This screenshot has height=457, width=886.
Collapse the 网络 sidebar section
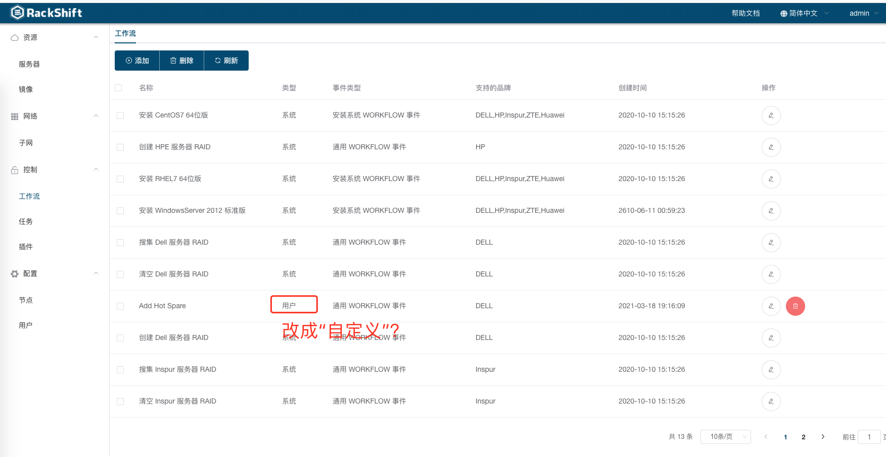(x=96, y=116)
